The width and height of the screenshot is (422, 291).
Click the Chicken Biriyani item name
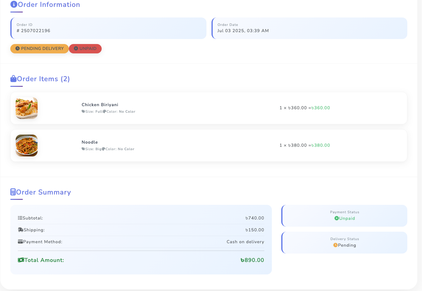(100, 105)
